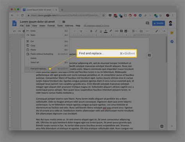Choose Undo in the Edit menu
This screenshot has width=185, height=142.
[x=47, y=31]
